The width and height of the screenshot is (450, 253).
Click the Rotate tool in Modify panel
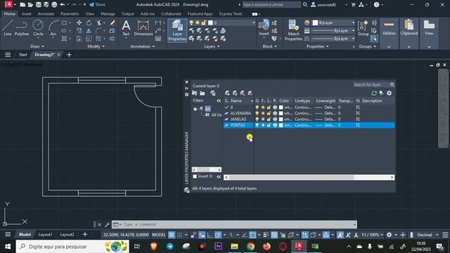89,22
